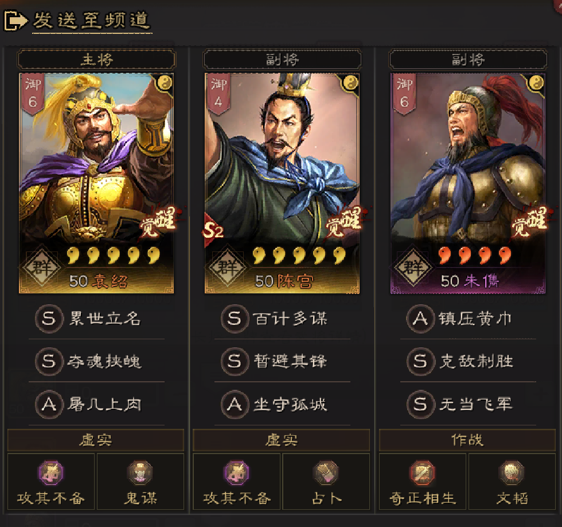Click the yin-yang badge on 朱儁's card
562x527 pixels.
pos(537,83)
